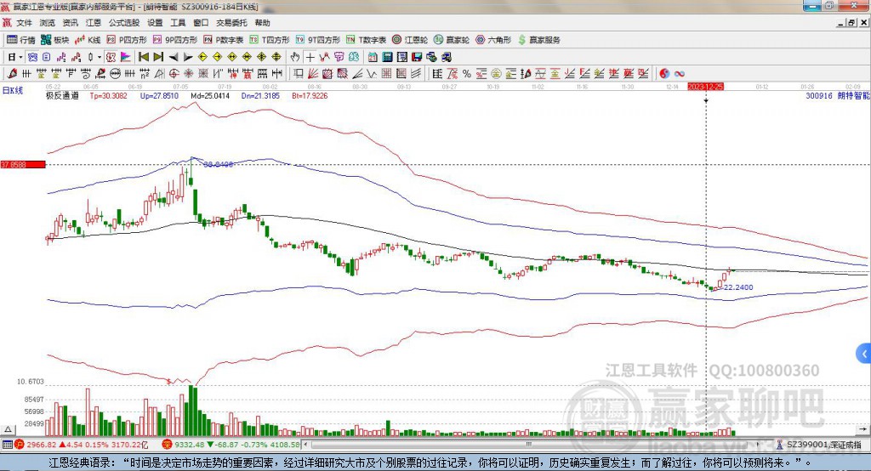
Task: Click the grid icon in status bar
Action: (x=7, y=445)
